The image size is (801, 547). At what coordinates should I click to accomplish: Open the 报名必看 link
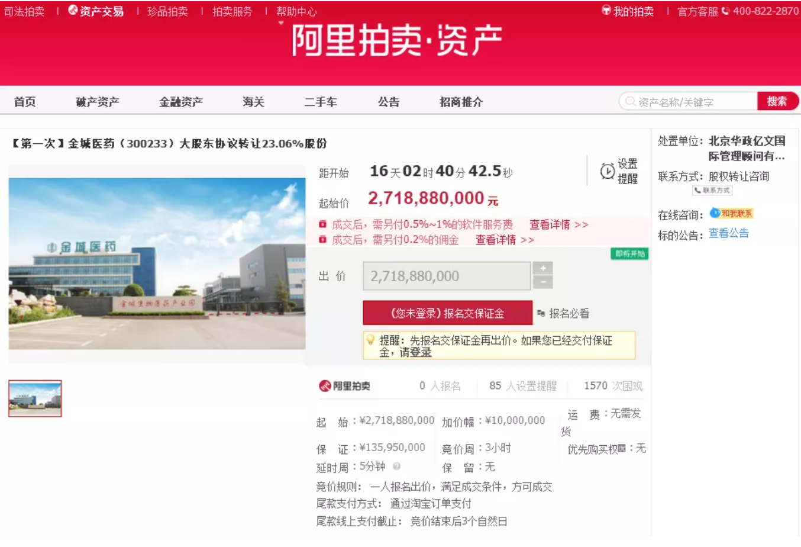tap(569, 314)
